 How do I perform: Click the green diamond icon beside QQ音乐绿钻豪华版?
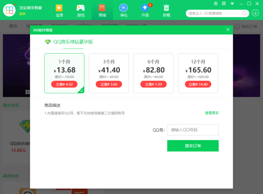pos(48,42)
